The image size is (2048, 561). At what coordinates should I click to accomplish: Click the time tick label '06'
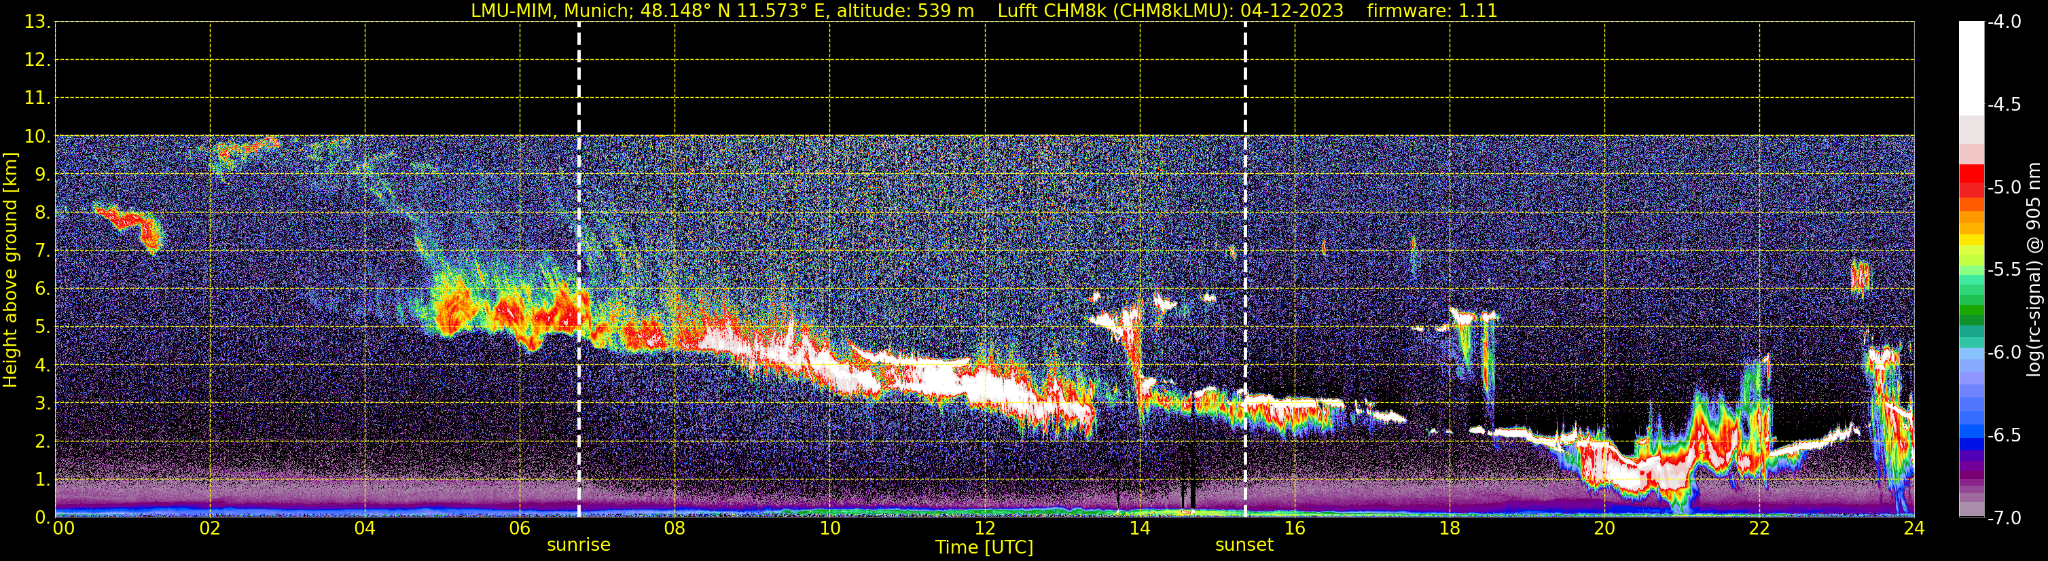click(520, 528)
